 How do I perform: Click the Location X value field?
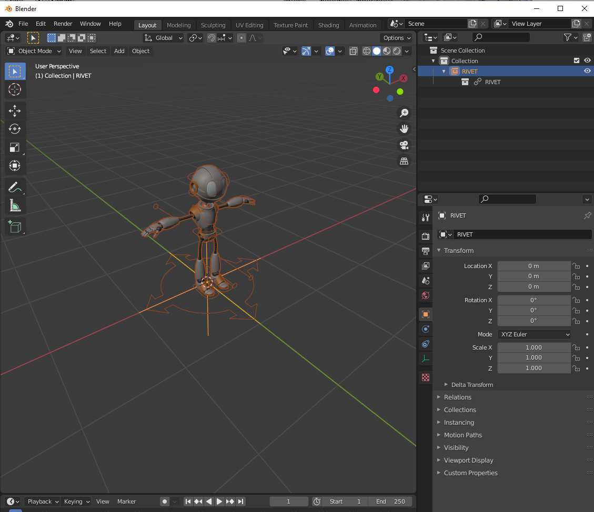(534, 266)
